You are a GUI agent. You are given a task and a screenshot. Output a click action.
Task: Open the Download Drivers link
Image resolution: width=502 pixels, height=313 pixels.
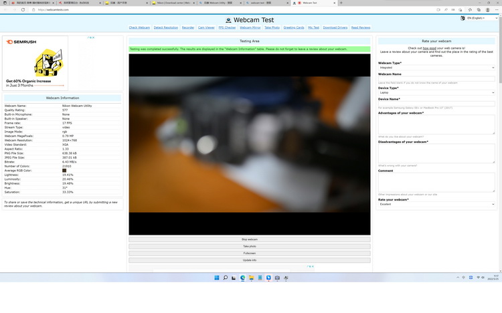[x=335, y=27]
